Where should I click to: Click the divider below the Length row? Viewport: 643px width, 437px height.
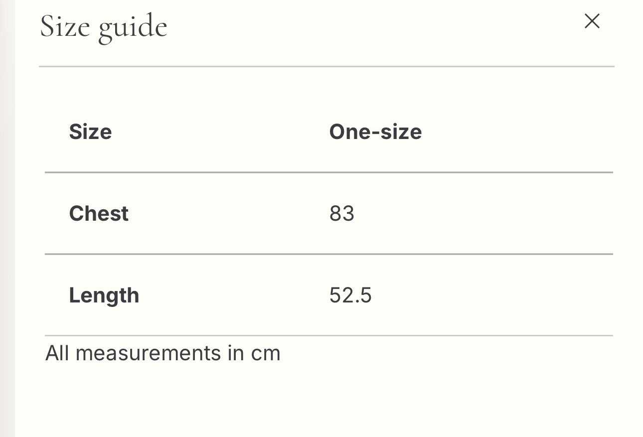pos(329,336)
